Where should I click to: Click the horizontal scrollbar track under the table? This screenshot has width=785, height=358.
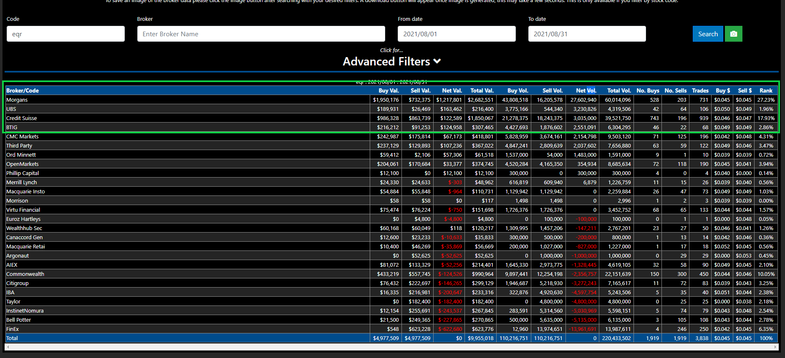click(x=391, y=347)
